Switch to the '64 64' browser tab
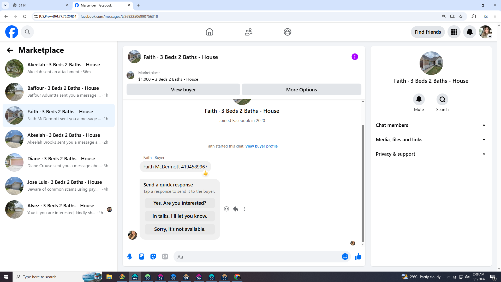Image resolution: width=501 pixels, height=282 pixels. (x=40, y=5)
